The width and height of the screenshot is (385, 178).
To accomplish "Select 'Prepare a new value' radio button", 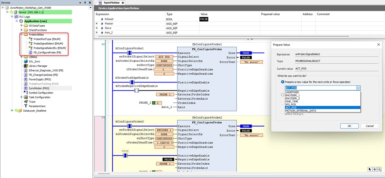I will [282, 82].
